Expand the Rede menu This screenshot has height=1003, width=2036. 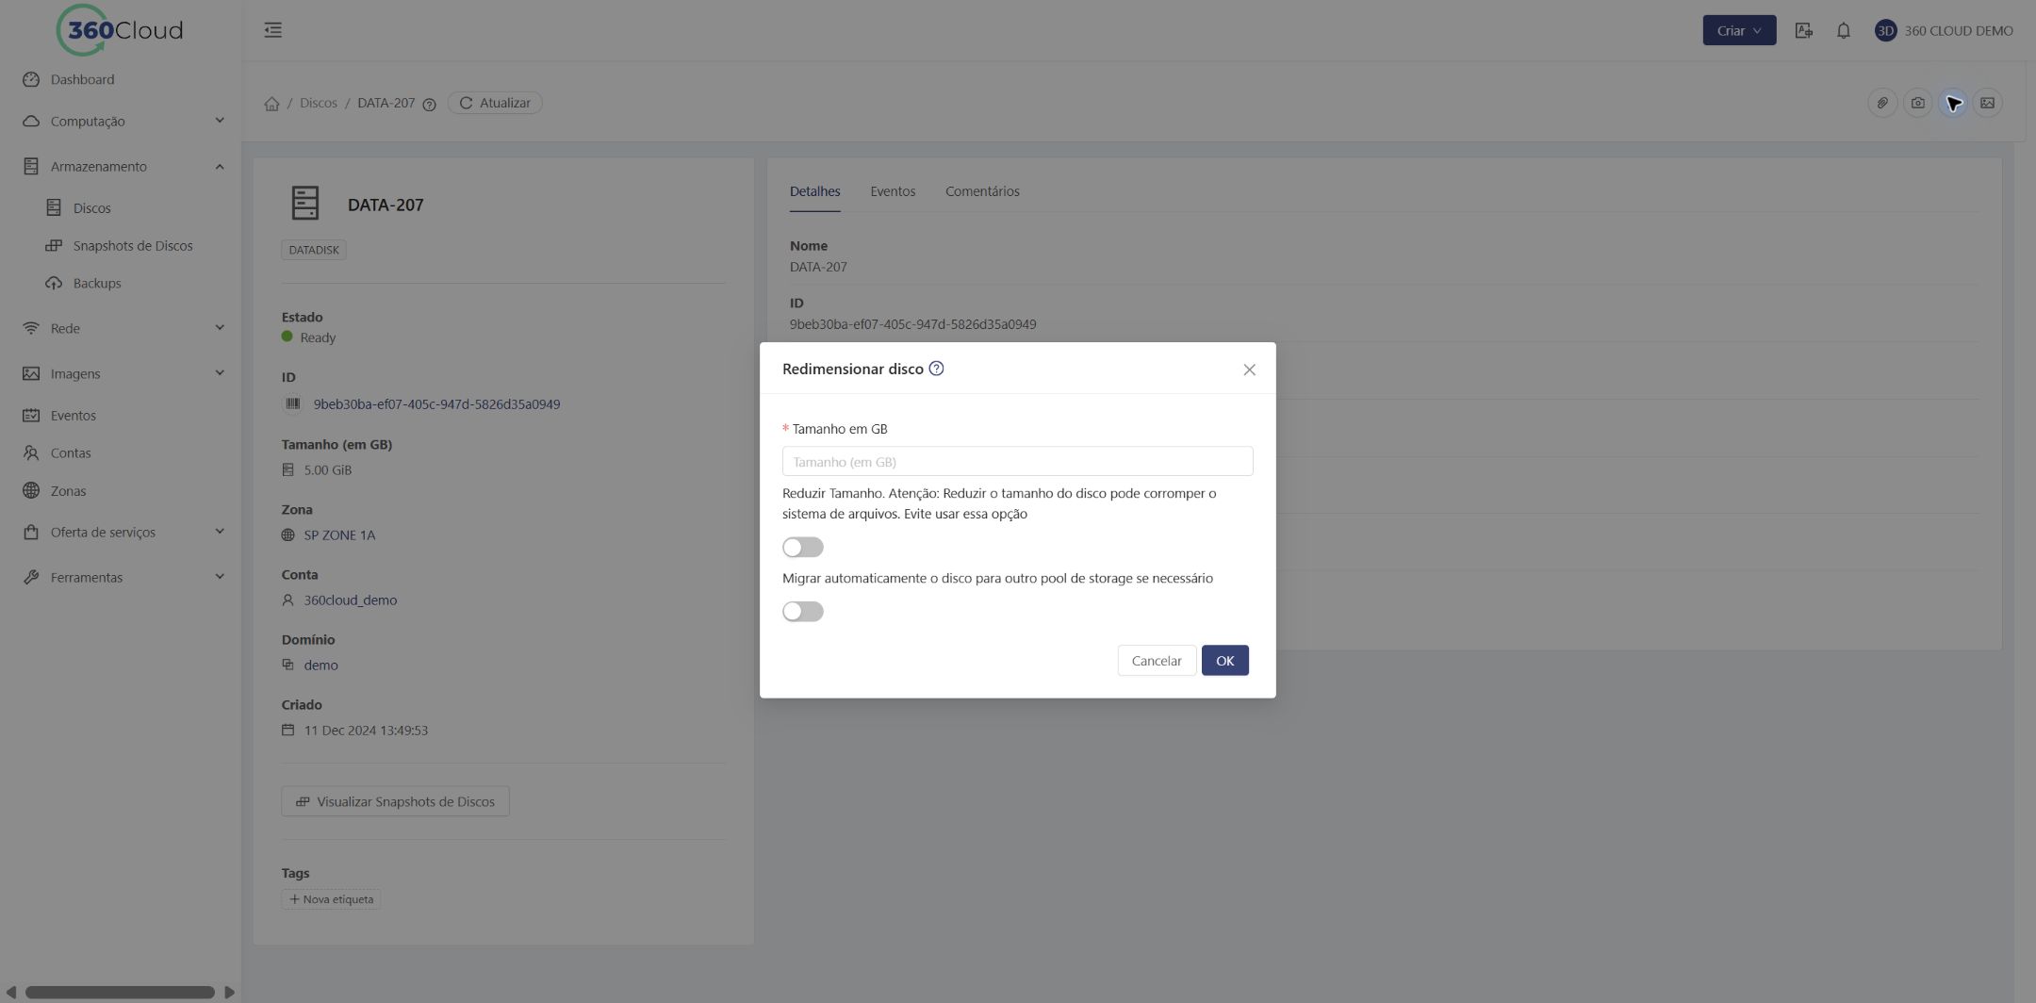click(121, 328)
